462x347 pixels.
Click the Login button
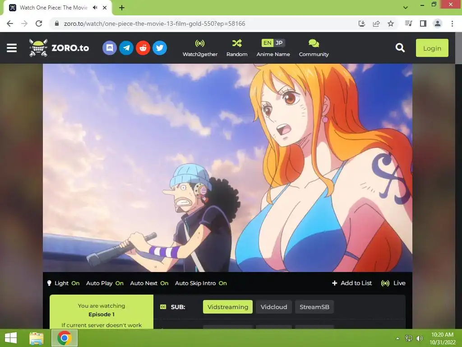click(x=432, y=48)
